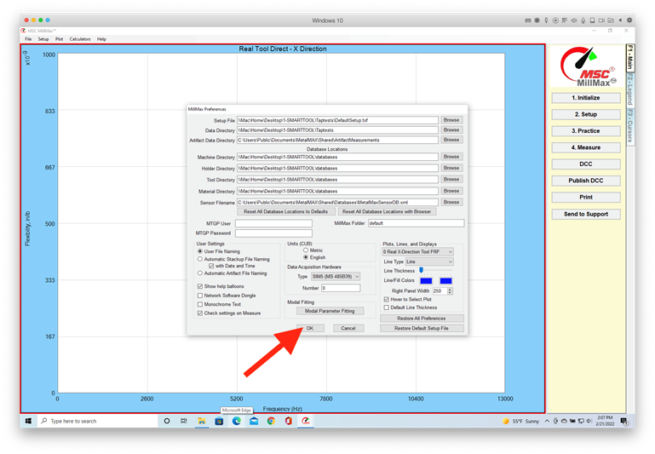Image resolution: width=655 pixels, height=454 pixels.
Task: Open Task View from the taskbar
Action: tap(184, 421)
